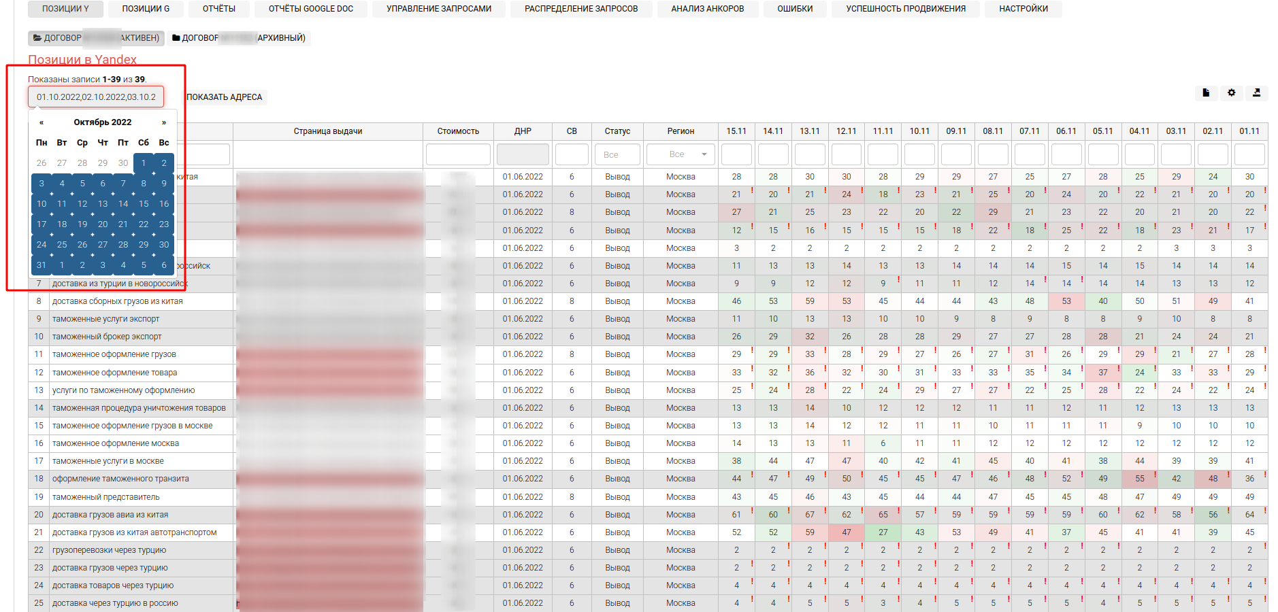This screenshot has width=1278, height=612.
Task: Sort by the 15.11 date column header
Action: 736,131
